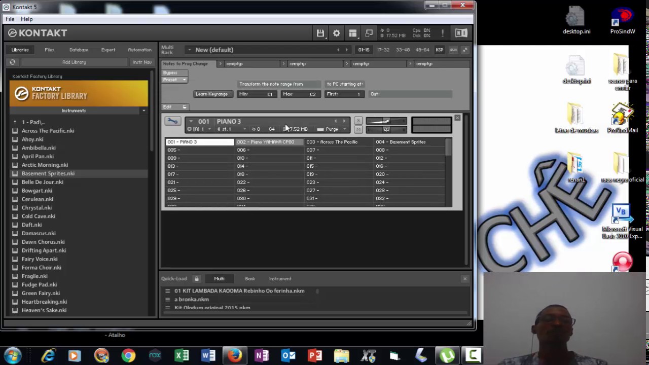
Task: Open the workspace layout panel icon
Action: click(x=353, y=33)
